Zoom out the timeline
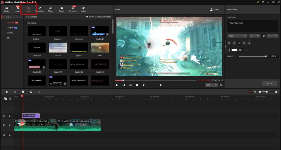 tap(260, 92)
